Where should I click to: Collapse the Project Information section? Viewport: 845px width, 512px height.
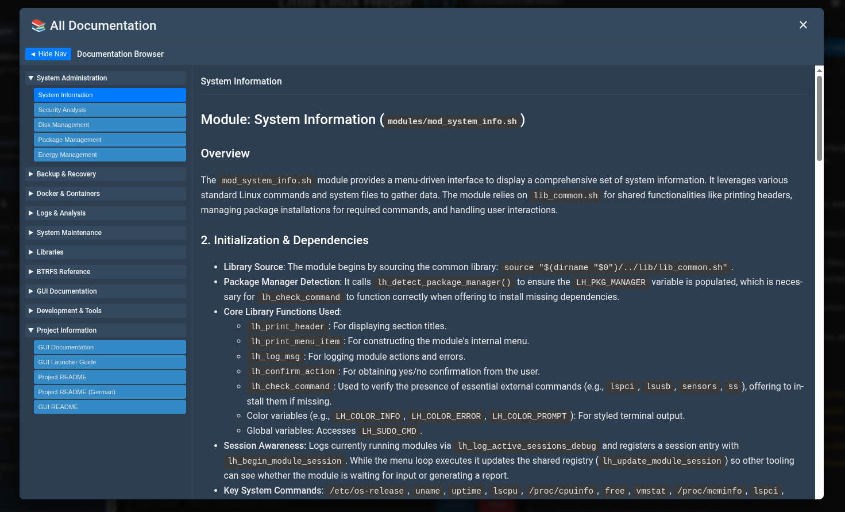pos(106,330)
